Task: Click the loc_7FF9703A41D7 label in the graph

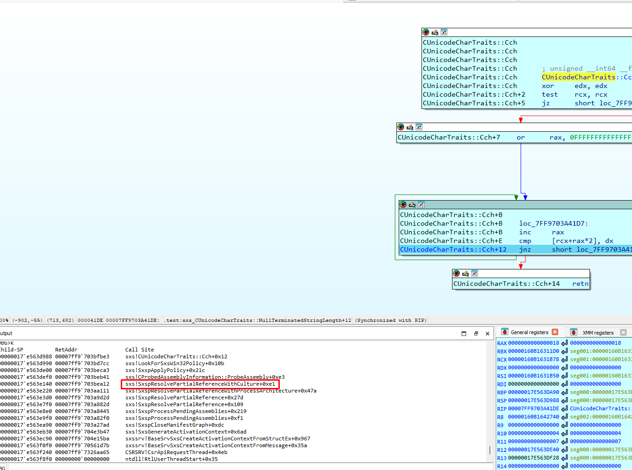Action: point(554,223)
